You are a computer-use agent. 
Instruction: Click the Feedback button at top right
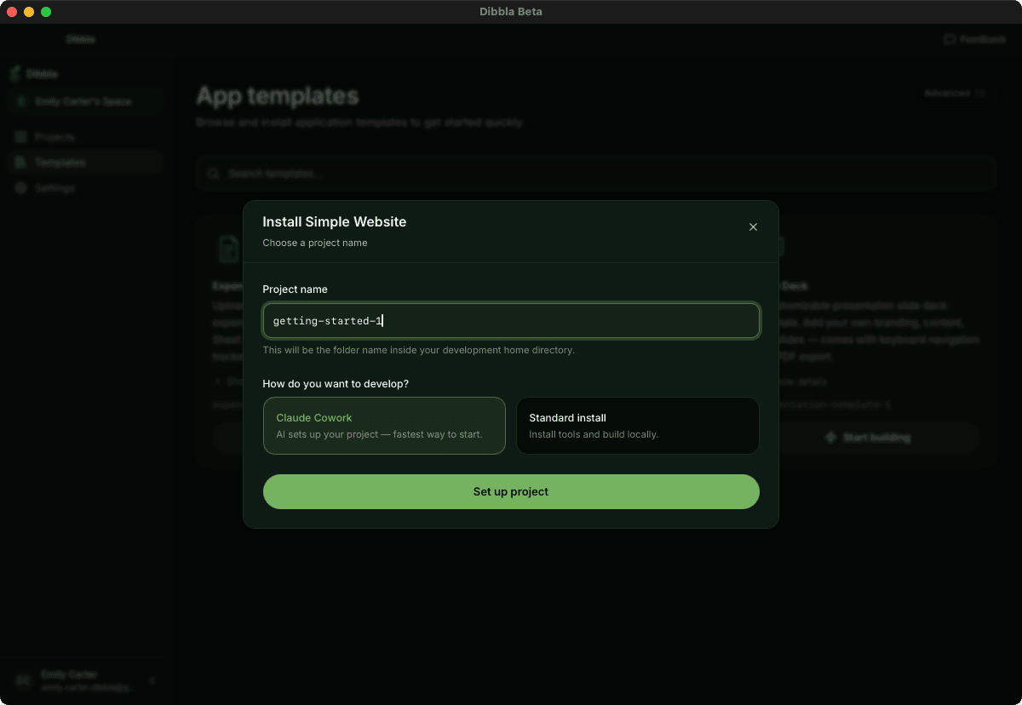(974, 39)
